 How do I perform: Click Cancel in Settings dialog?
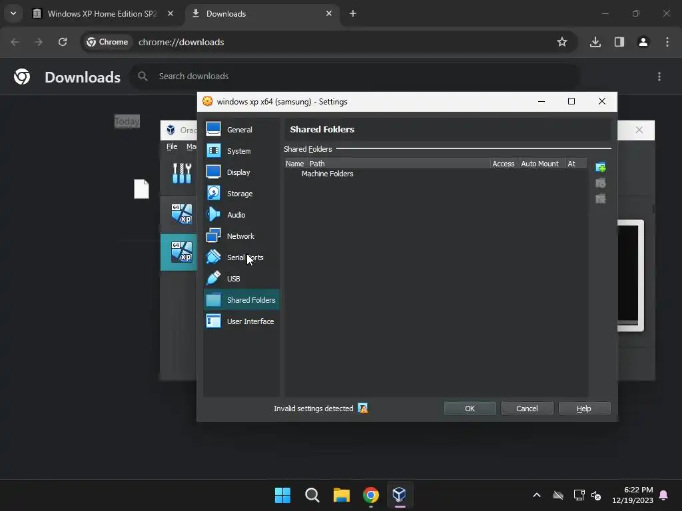point(527,409)
